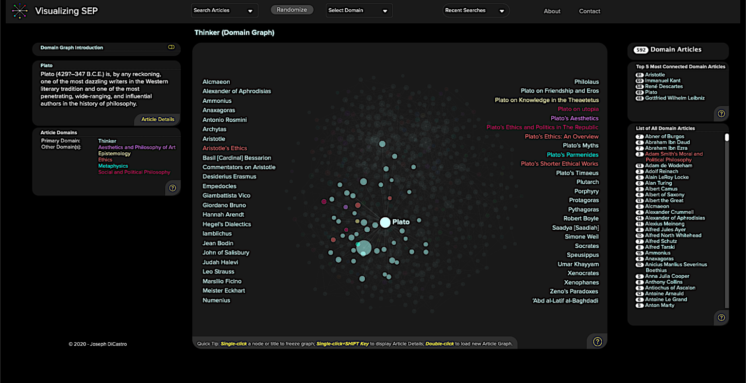Toggle the Domain Graph Introduction switch
Screen dimensions: 746x383
pos(171,47)
